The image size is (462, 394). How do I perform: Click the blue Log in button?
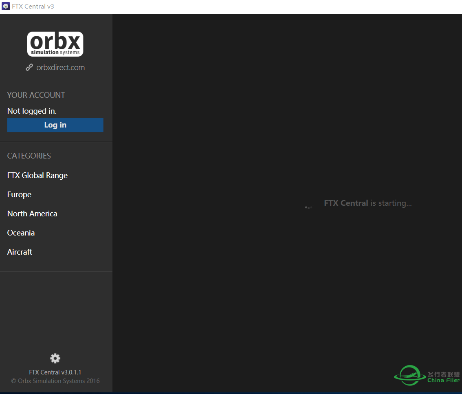point(55,125)
